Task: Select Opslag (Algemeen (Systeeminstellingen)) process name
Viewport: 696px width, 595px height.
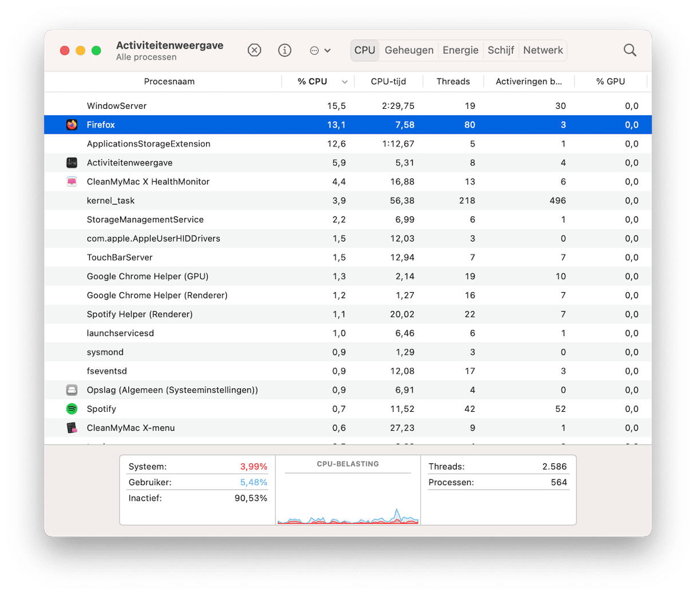Action: [172, 390]
